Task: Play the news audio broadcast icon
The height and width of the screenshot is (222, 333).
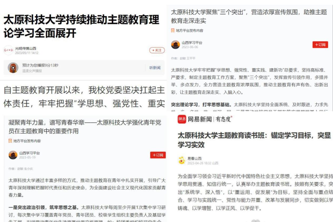Action: [13, 68]
